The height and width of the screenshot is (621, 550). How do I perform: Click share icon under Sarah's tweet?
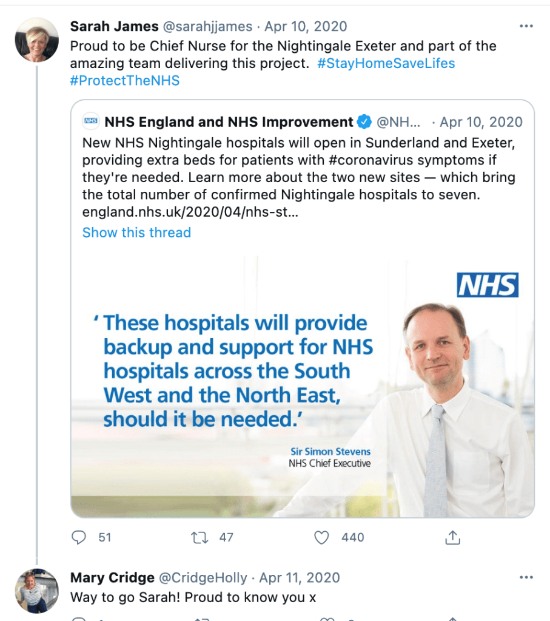click(x=453, y=537)
